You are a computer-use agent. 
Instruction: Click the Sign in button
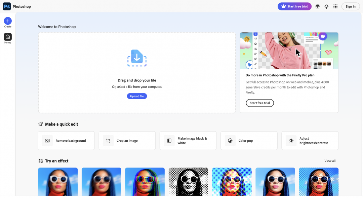pyautogui.click(x=350, y=6)
